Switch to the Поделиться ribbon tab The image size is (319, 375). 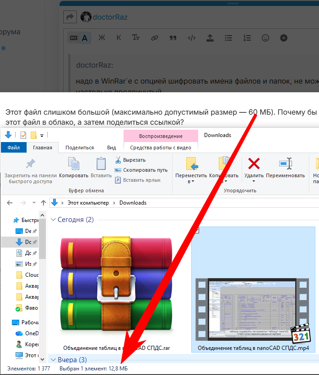pos(79,148)
